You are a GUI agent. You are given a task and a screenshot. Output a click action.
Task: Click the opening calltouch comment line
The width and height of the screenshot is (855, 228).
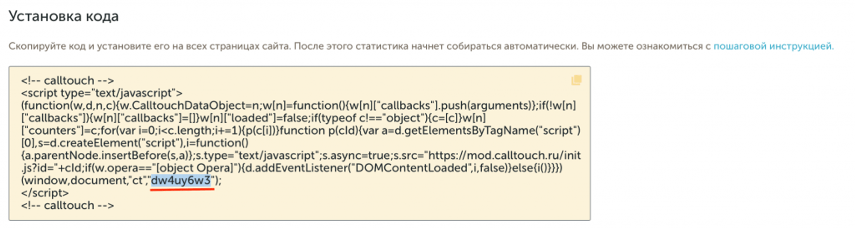pos(68,80)
